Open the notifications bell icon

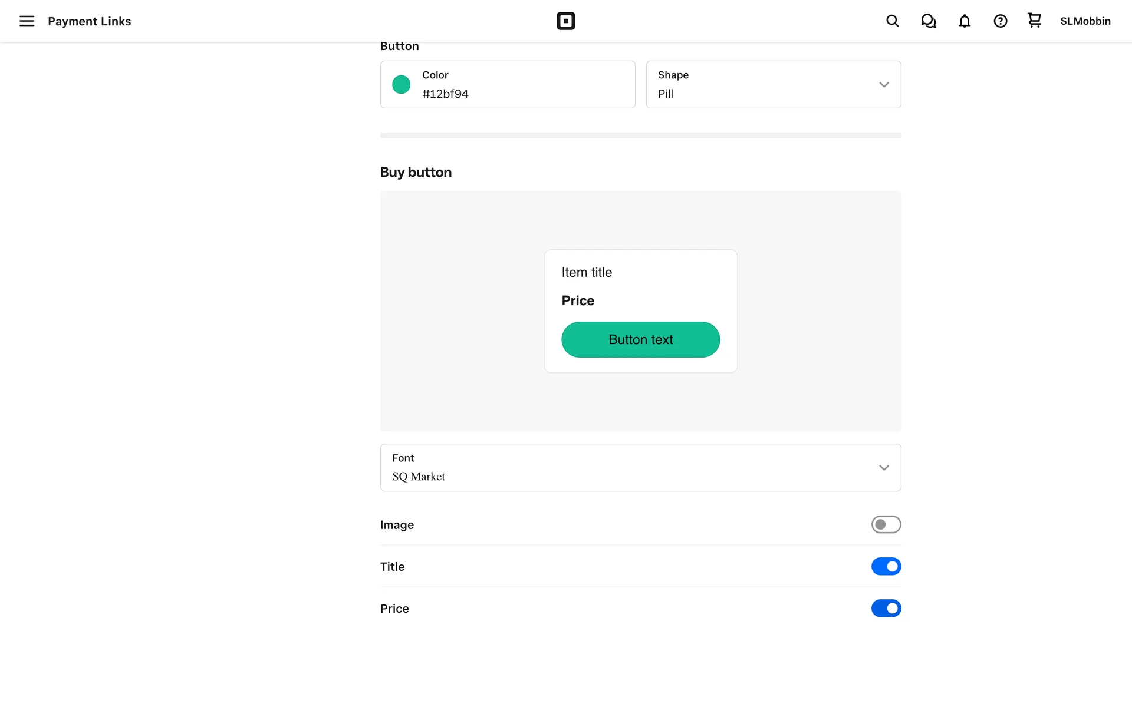click(x=964, y=21)
